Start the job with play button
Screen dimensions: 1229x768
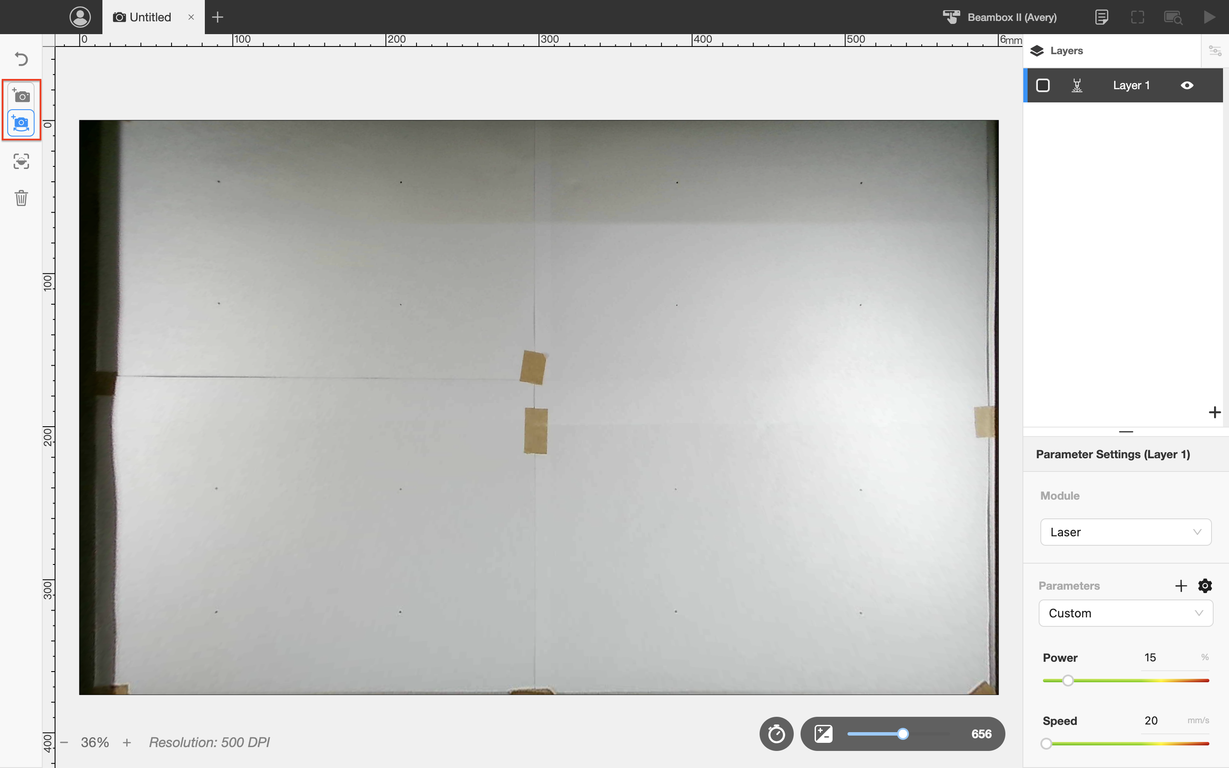(1209, 17)
